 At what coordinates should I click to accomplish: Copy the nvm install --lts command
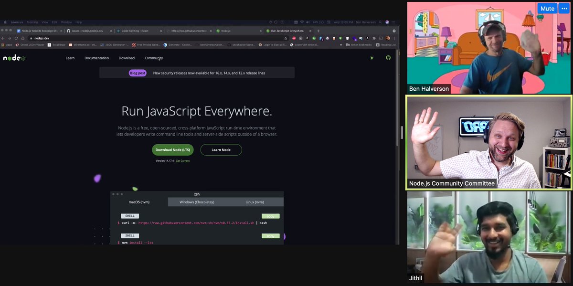point(270,236)
